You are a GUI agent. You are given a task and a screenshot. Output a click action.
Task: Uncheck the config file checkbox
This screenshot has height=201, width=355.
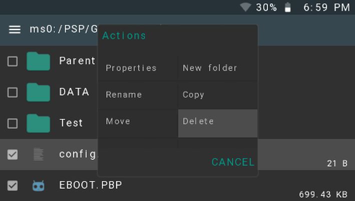[13, 154]
